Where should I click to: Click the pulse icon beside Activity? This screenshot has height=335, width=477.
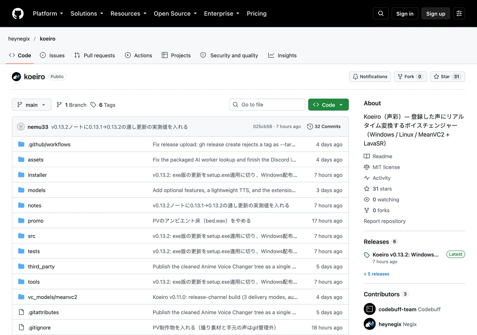click(367, 178)
